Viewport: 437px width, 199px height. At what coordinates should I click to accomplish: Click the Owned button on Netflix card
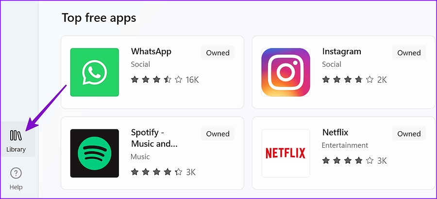[x=409, y=134]
